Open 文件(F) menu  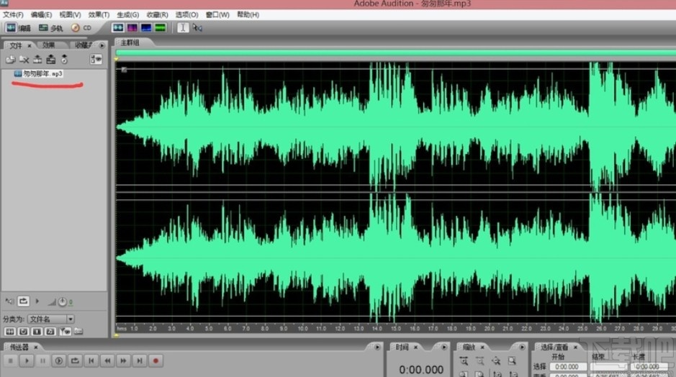pyautogui.click(x=14, y=14)
